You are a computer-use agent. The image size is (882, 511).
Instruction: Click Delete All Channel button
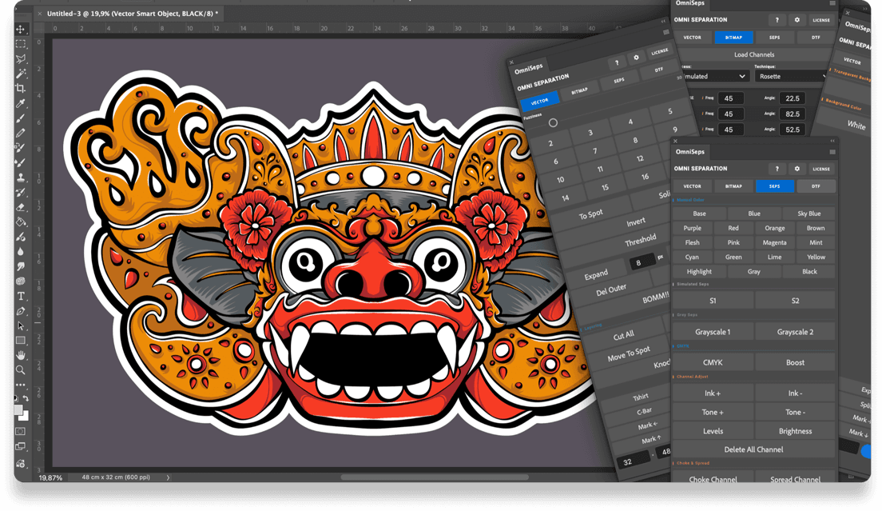click(x=753, y=449)
